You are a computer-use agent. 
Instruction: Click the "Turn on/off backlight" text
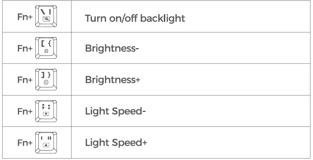135,18
